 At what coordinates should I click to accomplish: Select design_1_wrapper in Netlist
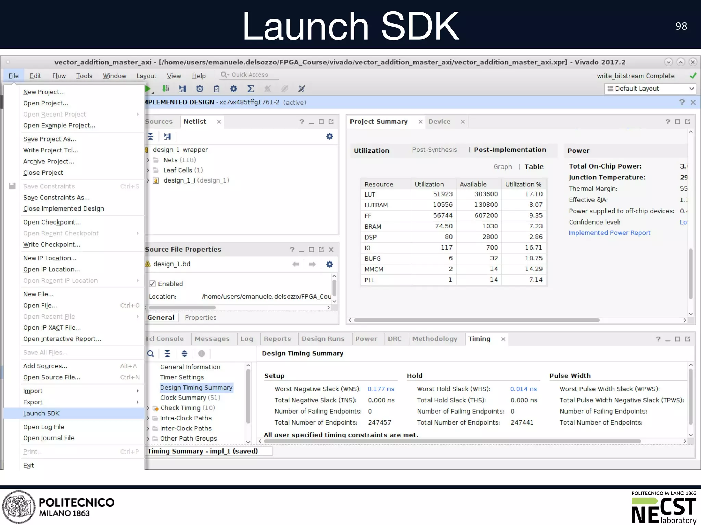(180, 150)
